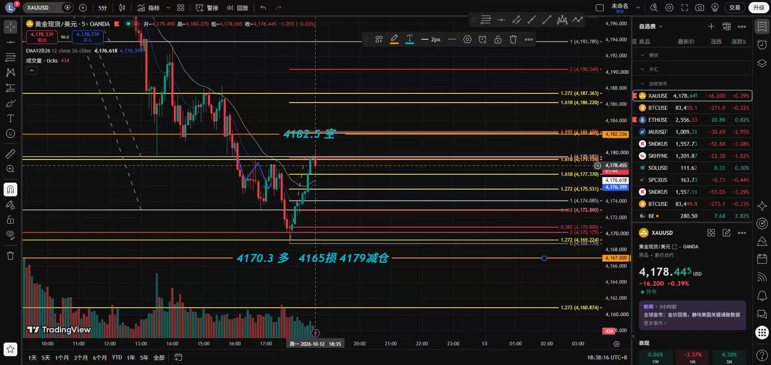Select the YTD time range
771x365 pixels.
[117, 358]
